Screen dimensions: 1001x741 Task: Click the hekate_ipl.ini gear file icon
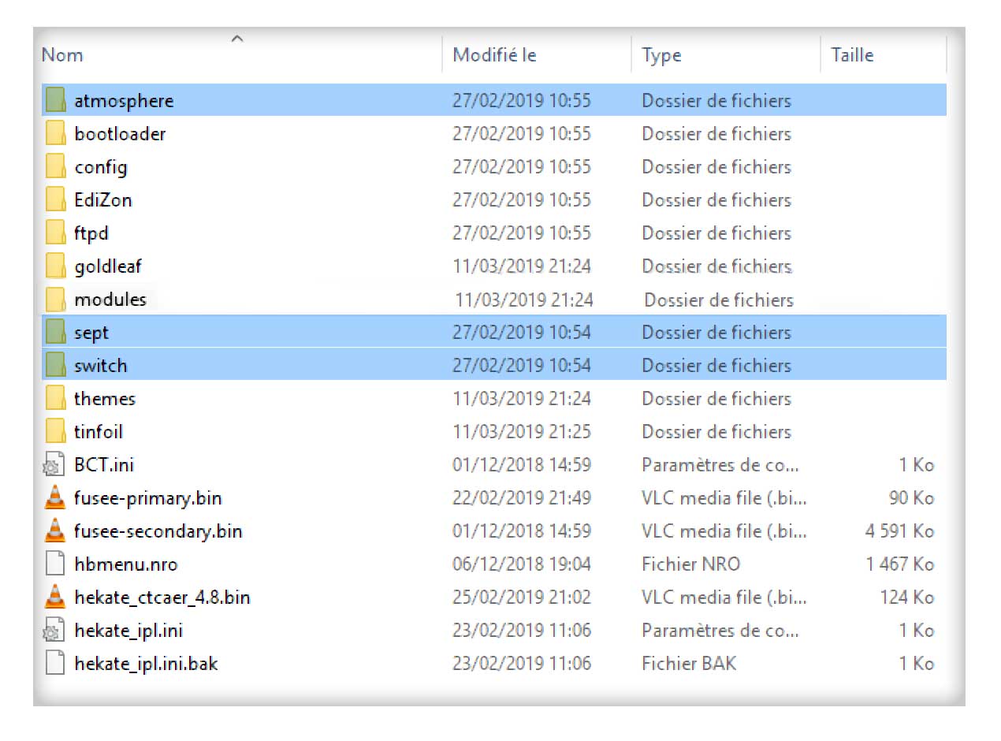[x=53, y=631]
